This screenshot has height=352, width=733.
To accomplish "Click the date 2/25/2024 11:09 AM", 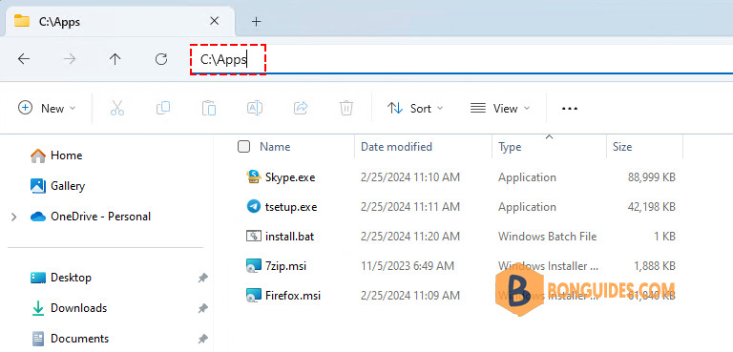I will point(410,296).
